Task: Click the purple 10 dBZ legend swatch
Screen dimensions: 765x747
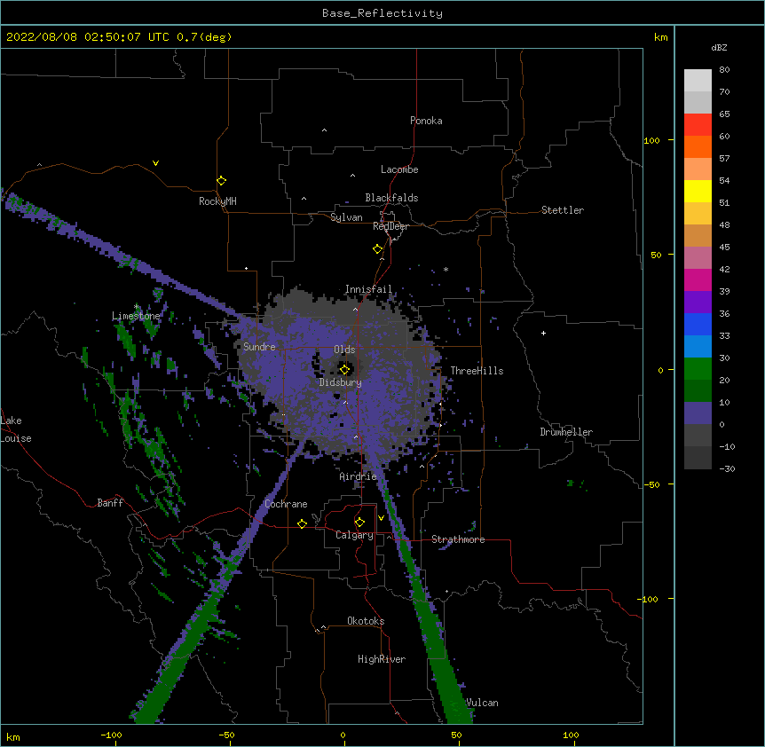Action: point(698,413)
